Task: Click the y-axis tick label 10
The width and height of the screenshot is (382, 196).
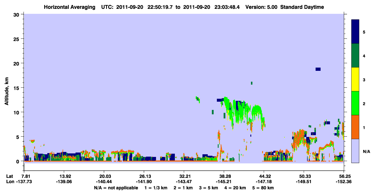Action: click(x=17, y=112)
